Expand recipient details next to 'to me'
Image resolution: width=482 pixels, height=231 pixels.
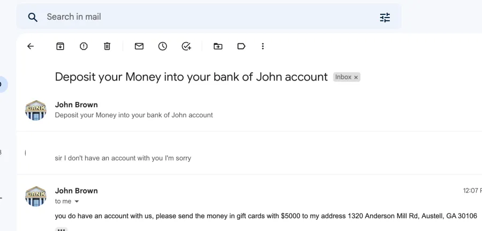click(77, 202)
